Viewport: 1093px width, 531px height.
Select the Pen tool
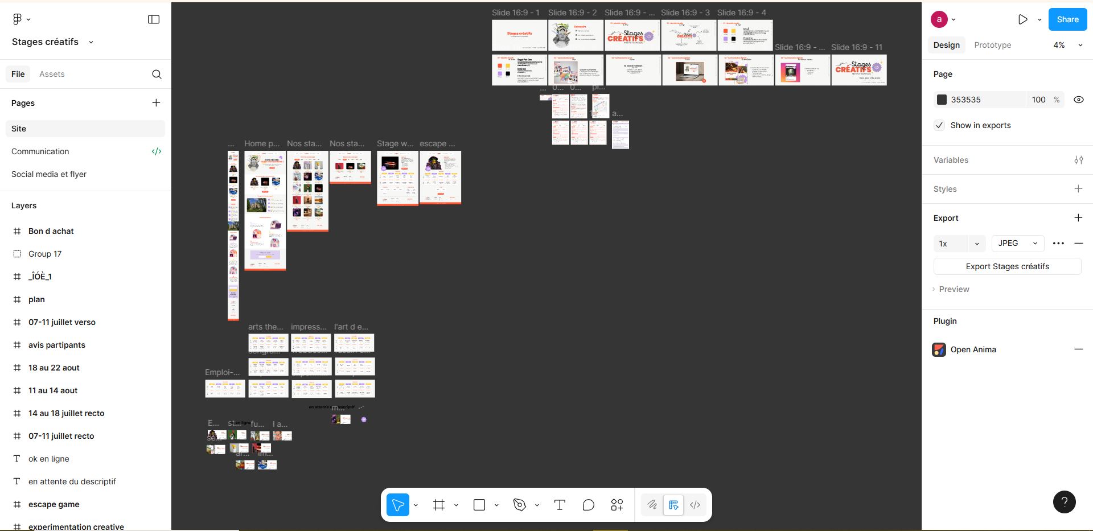[519, 505]
